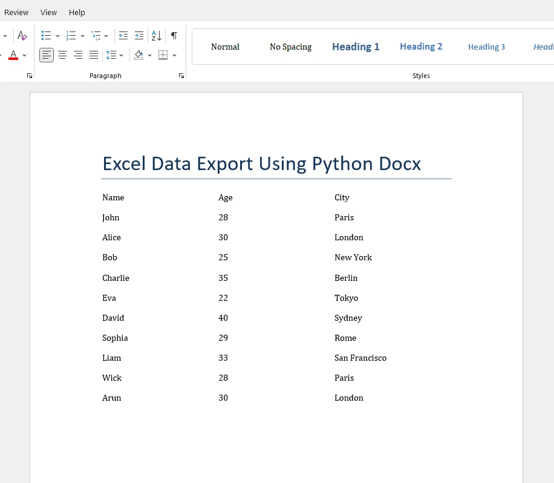This screenshot has height=483, width=554.
Task: Sort the selected text alphabetically
Action: coord(156,36)
